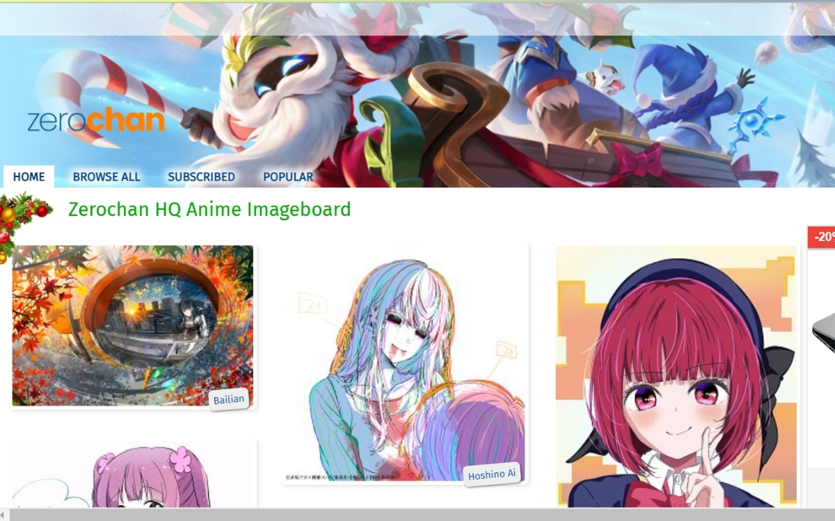This screenshot has width=835, height=521.
Task: Follow the Bailian tag label
Action: (x=229, y=399)
